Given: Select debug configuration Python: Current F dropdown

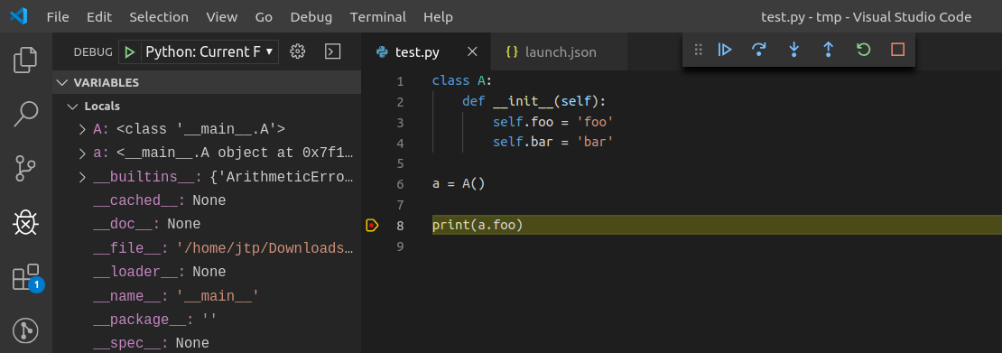Looking at the screenshot, I should click(209, 51).
